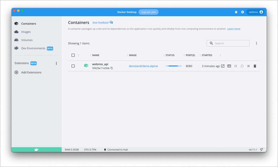
Task: Click the Connected to Hub status
Action: click(x=116, y=149)
